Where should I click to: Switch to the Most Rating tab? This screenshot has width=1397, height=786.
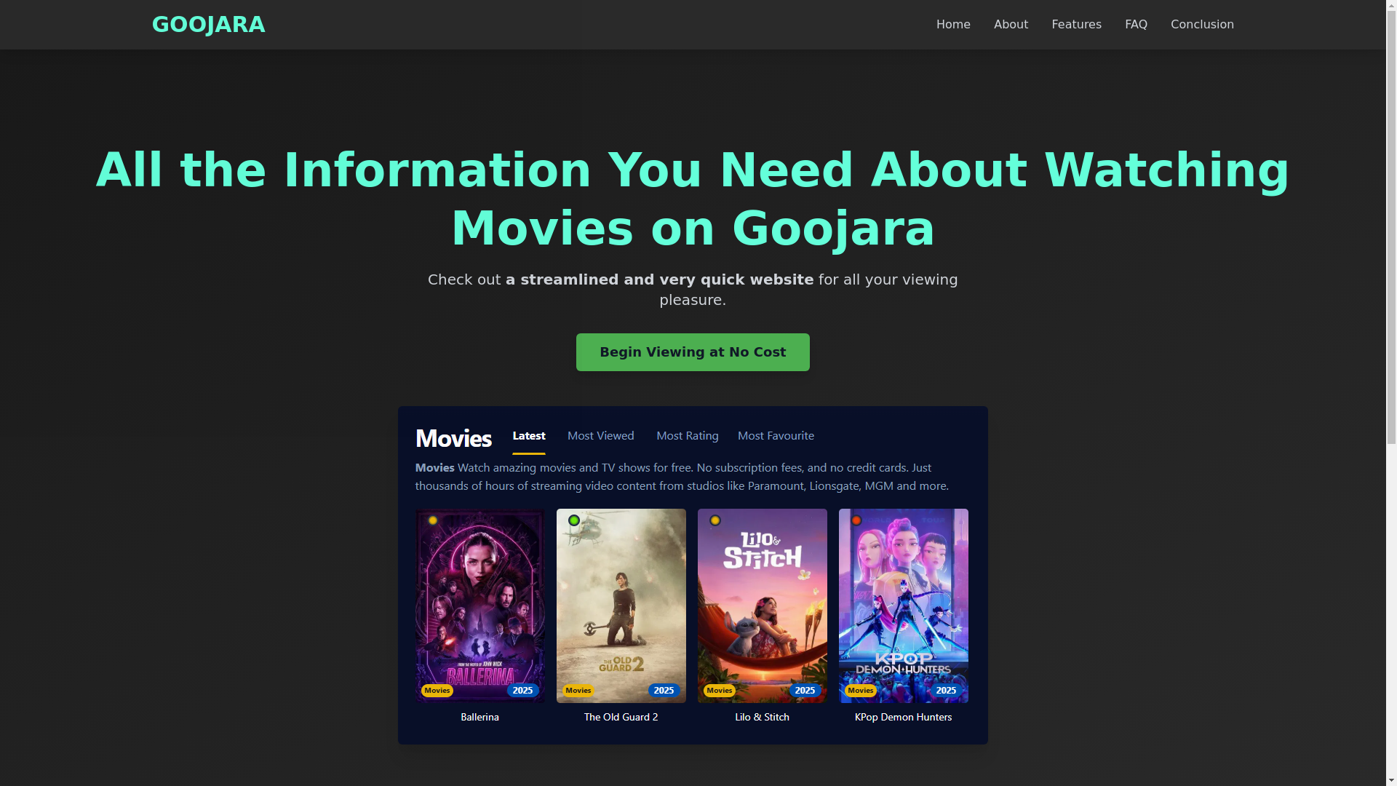pyautogui.click(x=688, y=436)
